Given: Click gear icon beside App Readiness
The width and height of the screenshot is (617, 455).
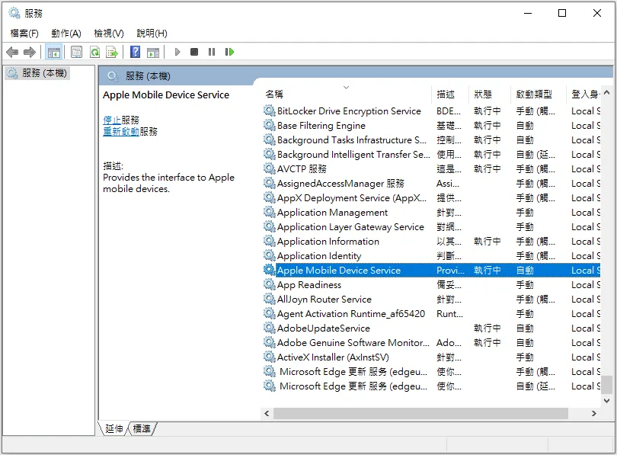Looking at the screenshot, I should click(x=270, y=285).
